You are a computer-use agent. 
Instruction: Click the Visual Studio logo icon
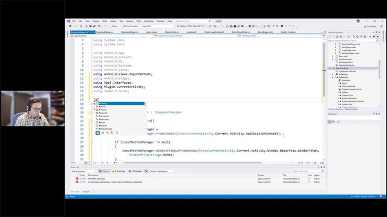[68, 21]
